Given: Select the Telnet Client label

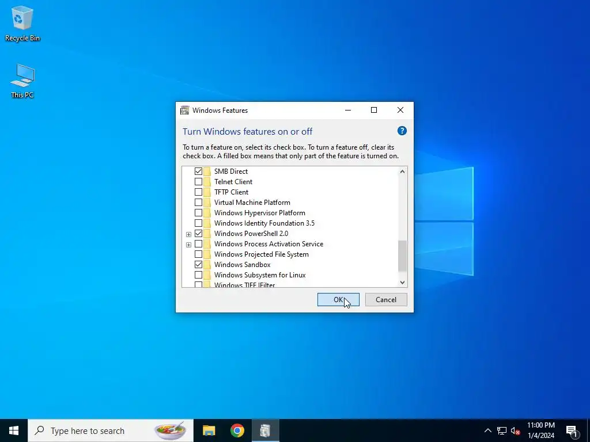Looking at the screenshot, I should [x=233, y=182].
